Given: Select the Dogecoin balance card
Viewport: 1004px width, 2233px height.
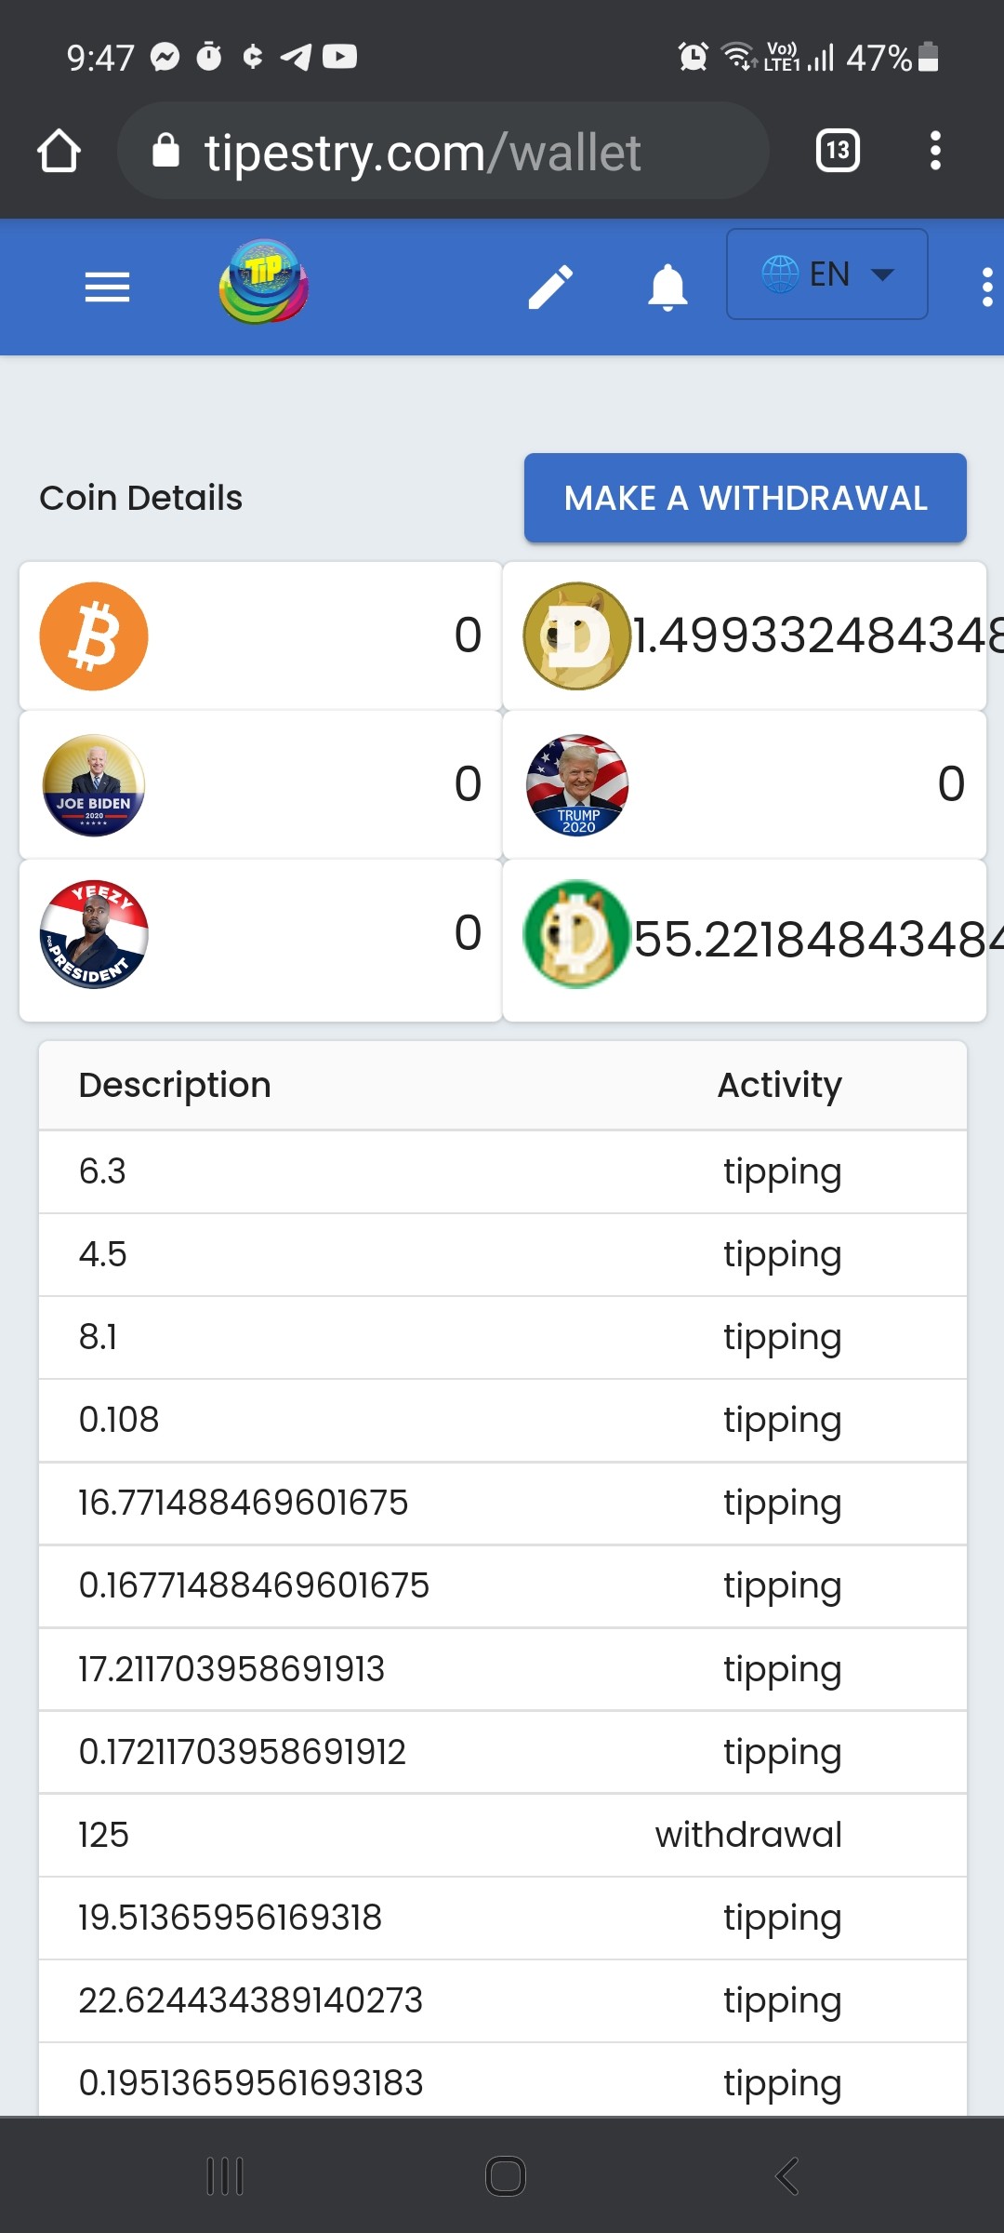Looking at the screenshot, I should tap(745, 635).
